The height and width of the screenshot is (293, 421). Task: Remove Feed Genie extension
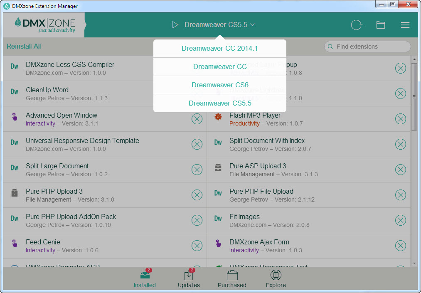point(197,246)
